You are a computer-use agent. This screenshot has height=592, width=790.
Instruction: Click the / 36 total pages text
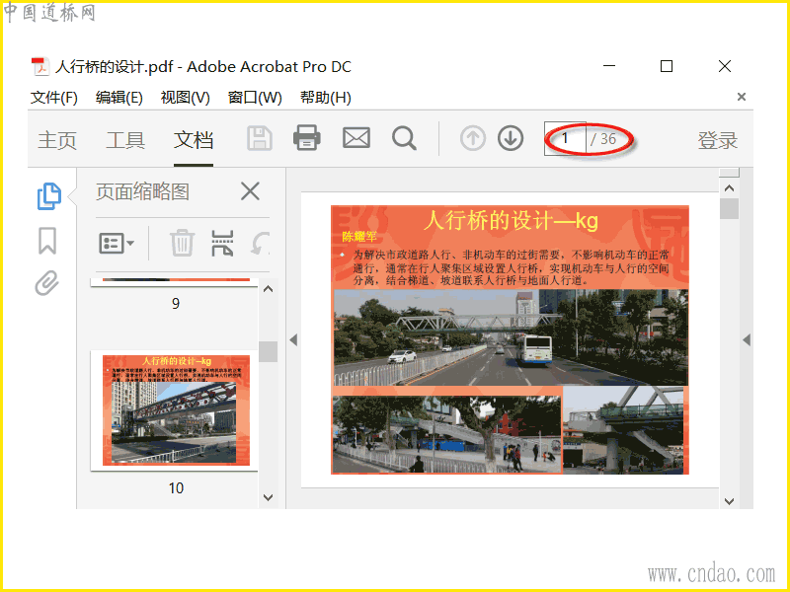pos(603,139)
